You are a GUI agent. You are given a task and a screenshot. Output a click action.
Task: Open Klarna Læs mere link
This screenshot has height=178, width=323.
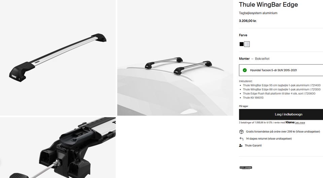[300, 122]
